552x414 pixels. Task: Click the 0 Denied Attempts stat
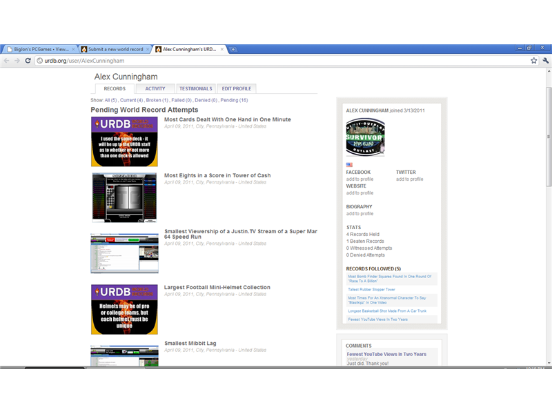(x=366, y=255)
